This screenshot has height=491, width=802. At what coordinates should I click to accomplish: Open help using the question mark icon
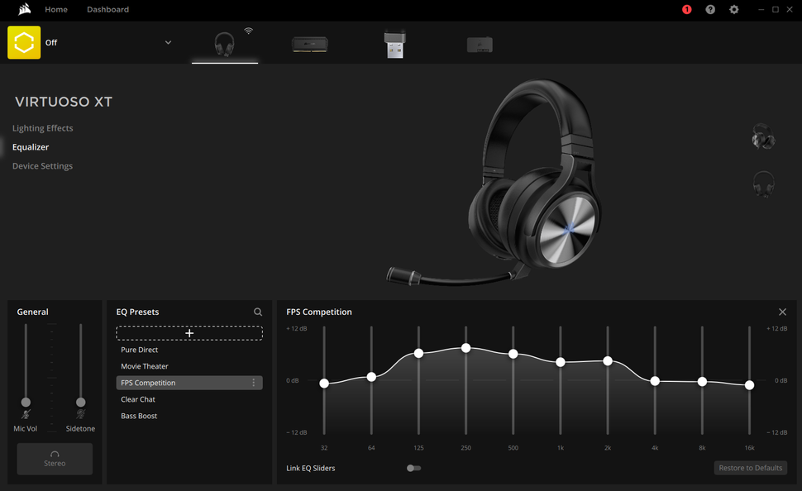(x=709, y=10)
